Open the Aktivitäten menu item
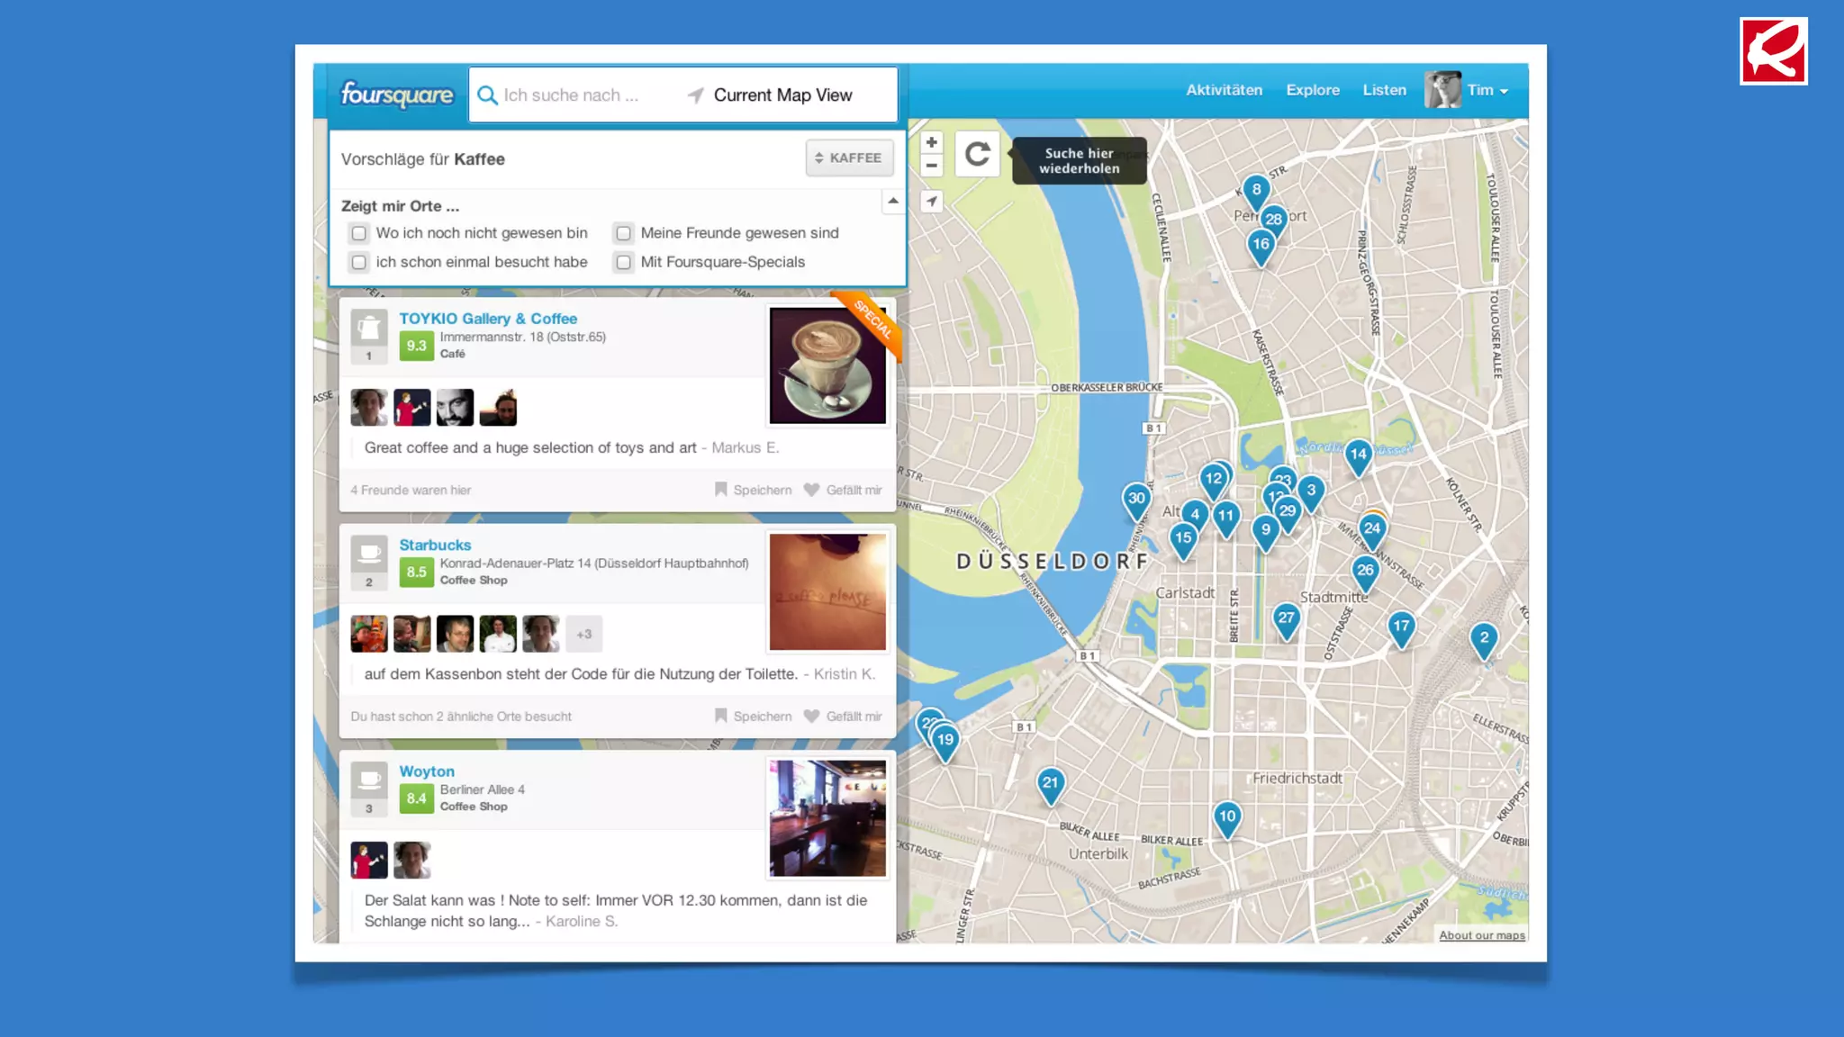The image size is (1844, 1037). 1224,90
